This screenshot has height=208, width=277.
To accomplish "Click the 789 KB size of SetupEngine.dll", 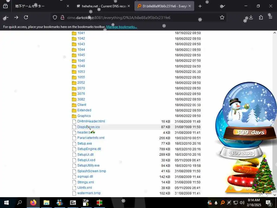I will (165, 149).
